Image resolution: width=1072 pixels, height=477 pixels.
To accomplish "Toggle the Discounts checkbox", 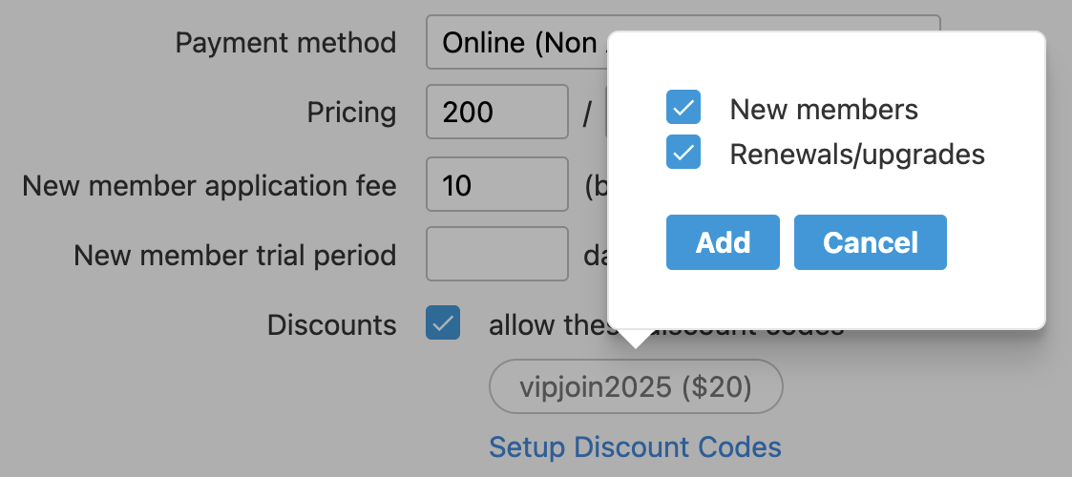I will pyautogui.click(x=443, y=323).
